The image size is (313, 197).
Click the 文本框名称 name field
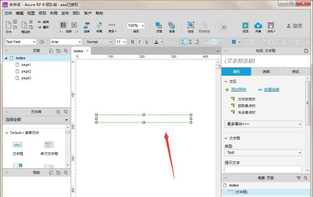(266, 61)
